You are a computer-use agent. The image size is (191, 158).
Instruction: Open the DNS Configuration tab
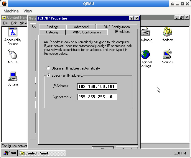pos(117,27)
